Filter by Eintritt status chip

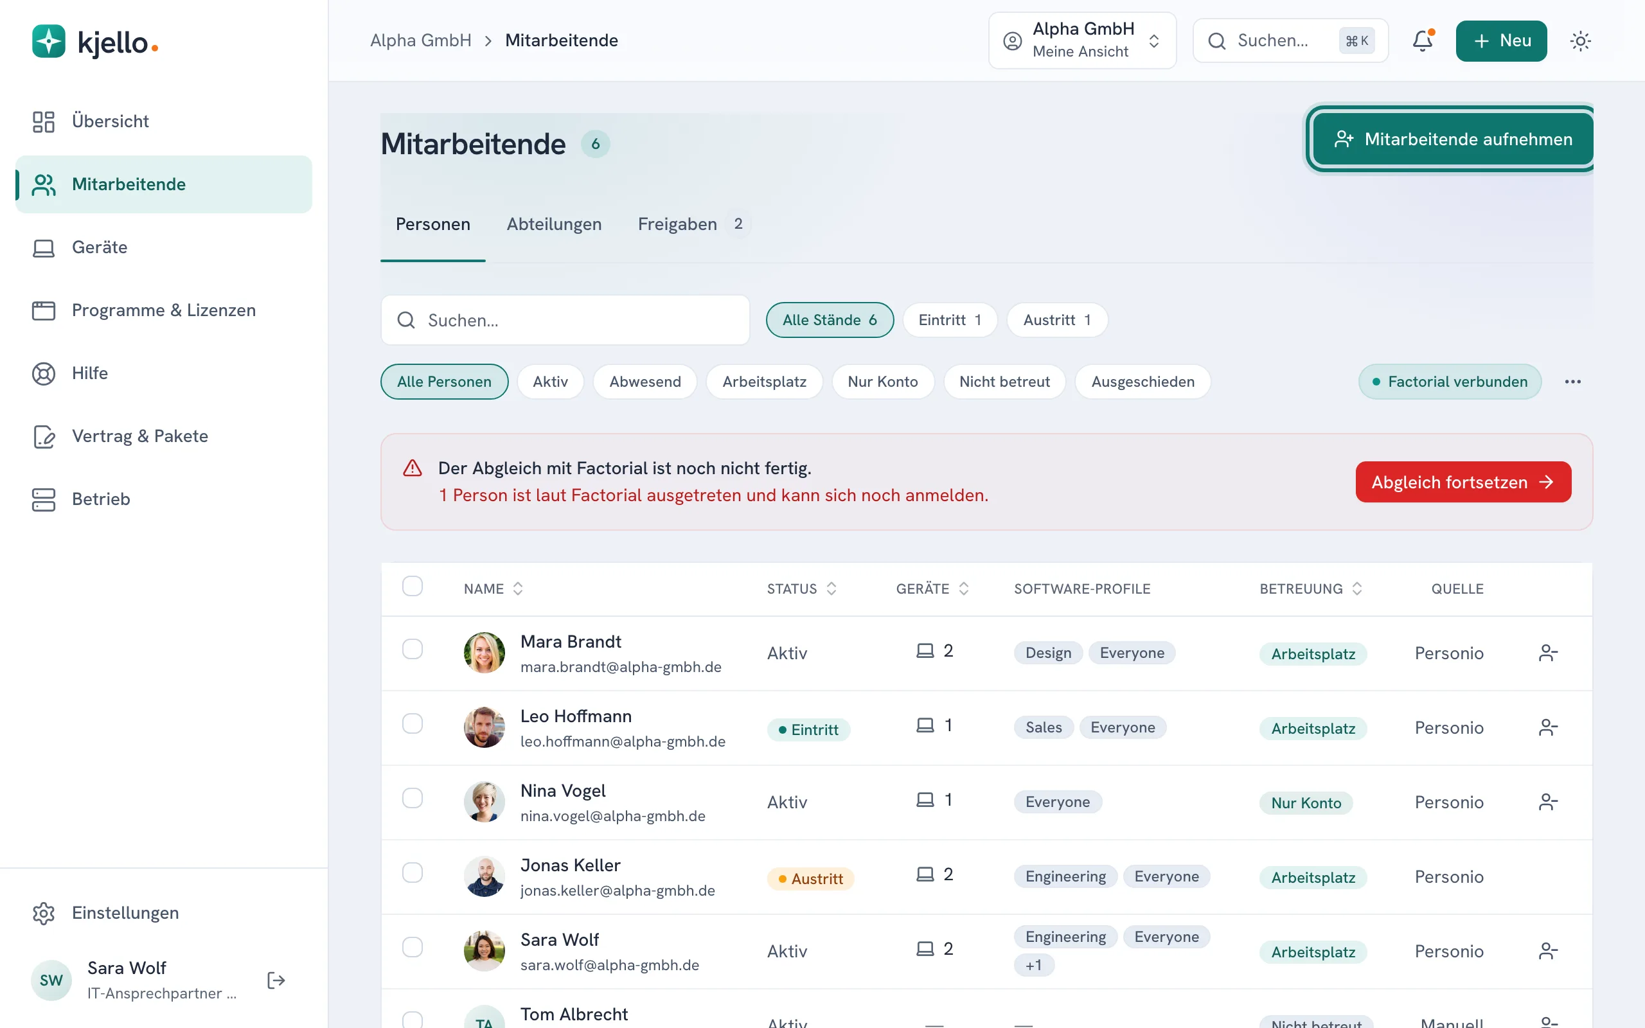click(x=950, y=319)
